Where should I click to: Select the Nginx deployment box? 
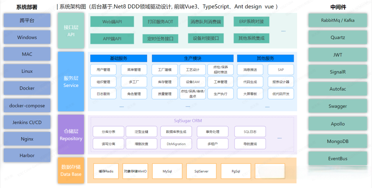click(27, 139)
